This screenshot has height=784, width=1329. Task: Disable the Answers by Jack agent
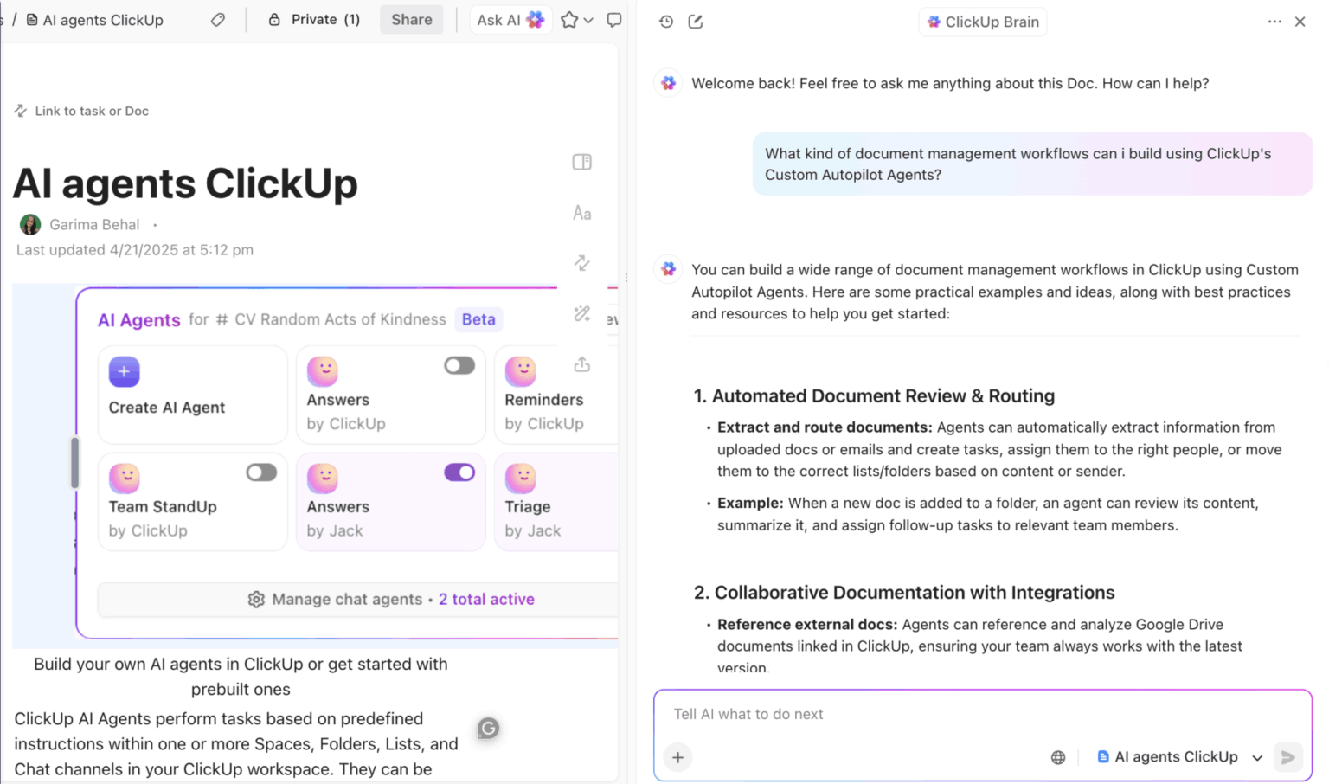459,472
